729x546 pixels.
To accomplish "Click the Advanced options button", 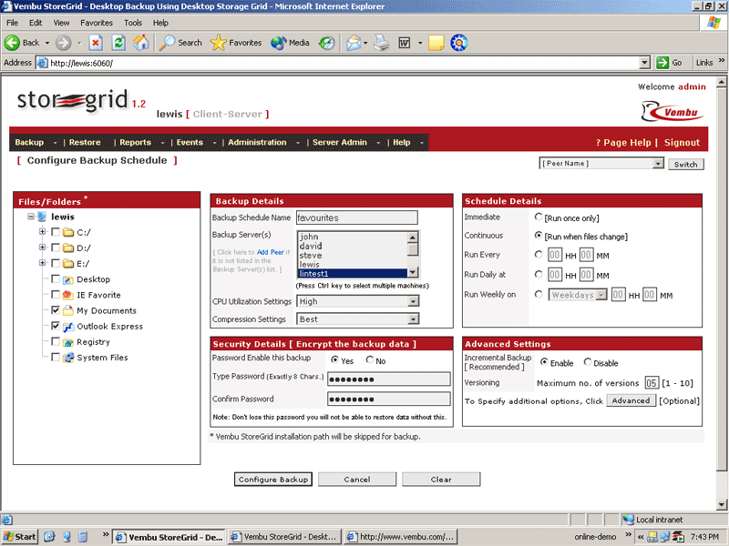I will (x=631, y=400).
